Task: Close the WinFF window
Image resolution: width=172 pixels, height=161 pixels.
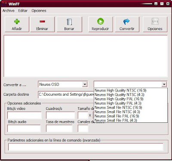Action: click(168, 4)
